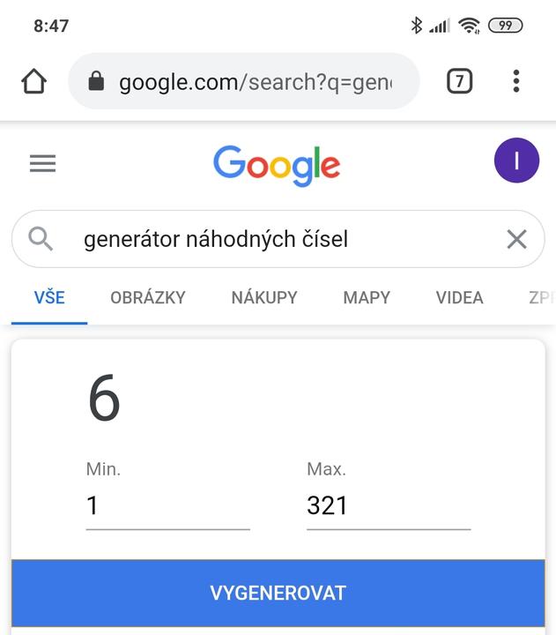Select the VŠE results tab
Screen dimensions: 556x635
(x=49, y=298)
